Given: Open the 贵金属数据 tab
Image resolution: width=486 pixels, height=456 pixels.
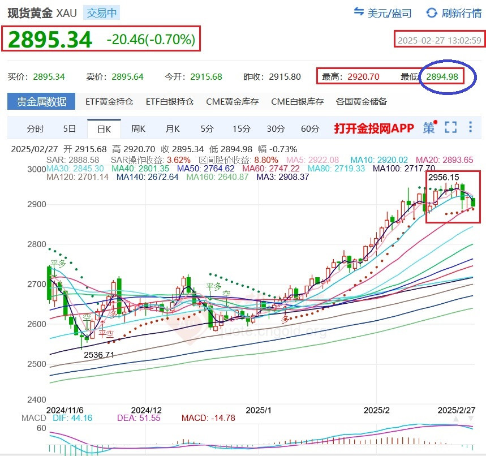Looking at the screenshot, I should 41,102.
